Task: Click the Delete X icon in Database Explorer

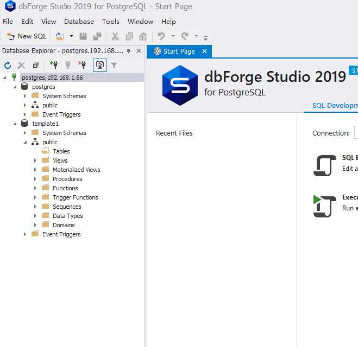Action: [22, 66]
